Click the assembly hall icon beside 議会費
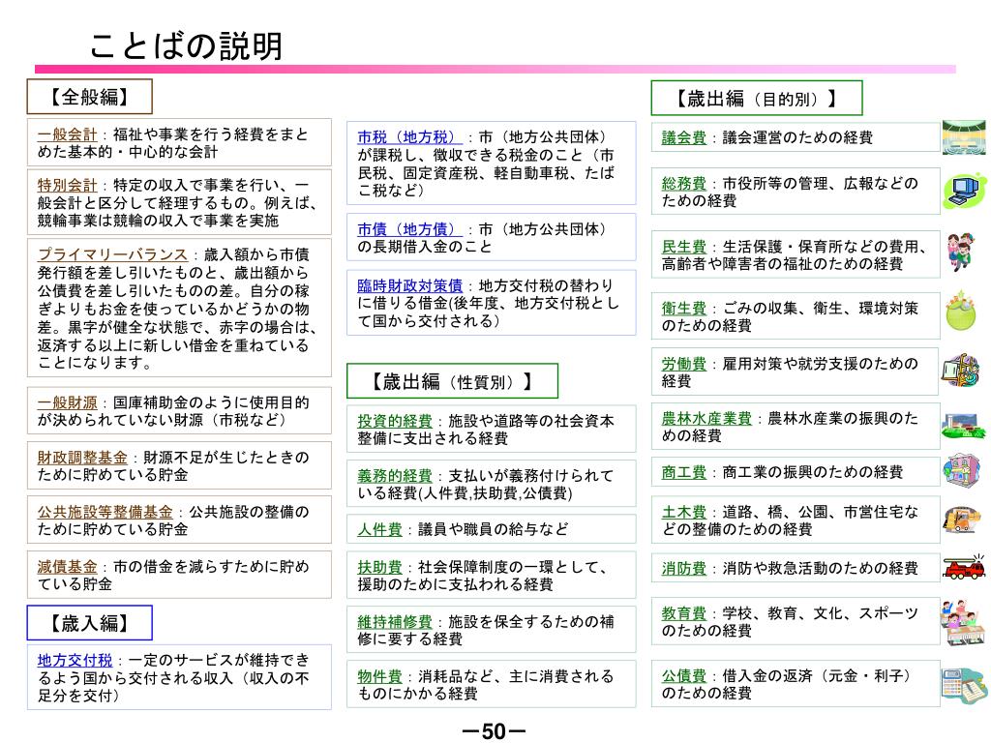 [x=964, y=137]
